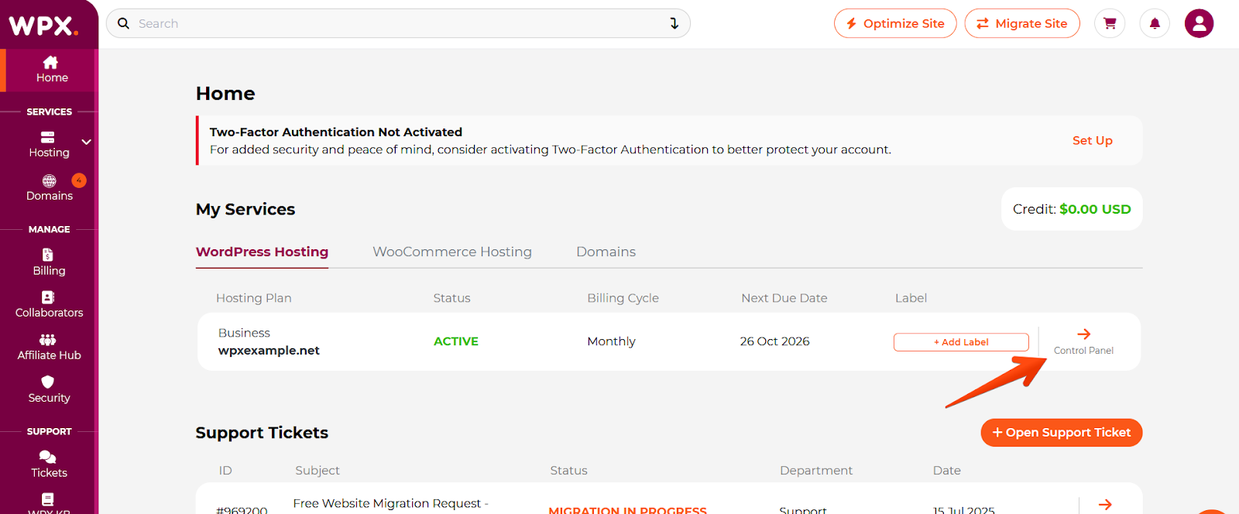Go to Collaborators page
Viewport: 1239px width, 514px height.
(49, 305)
